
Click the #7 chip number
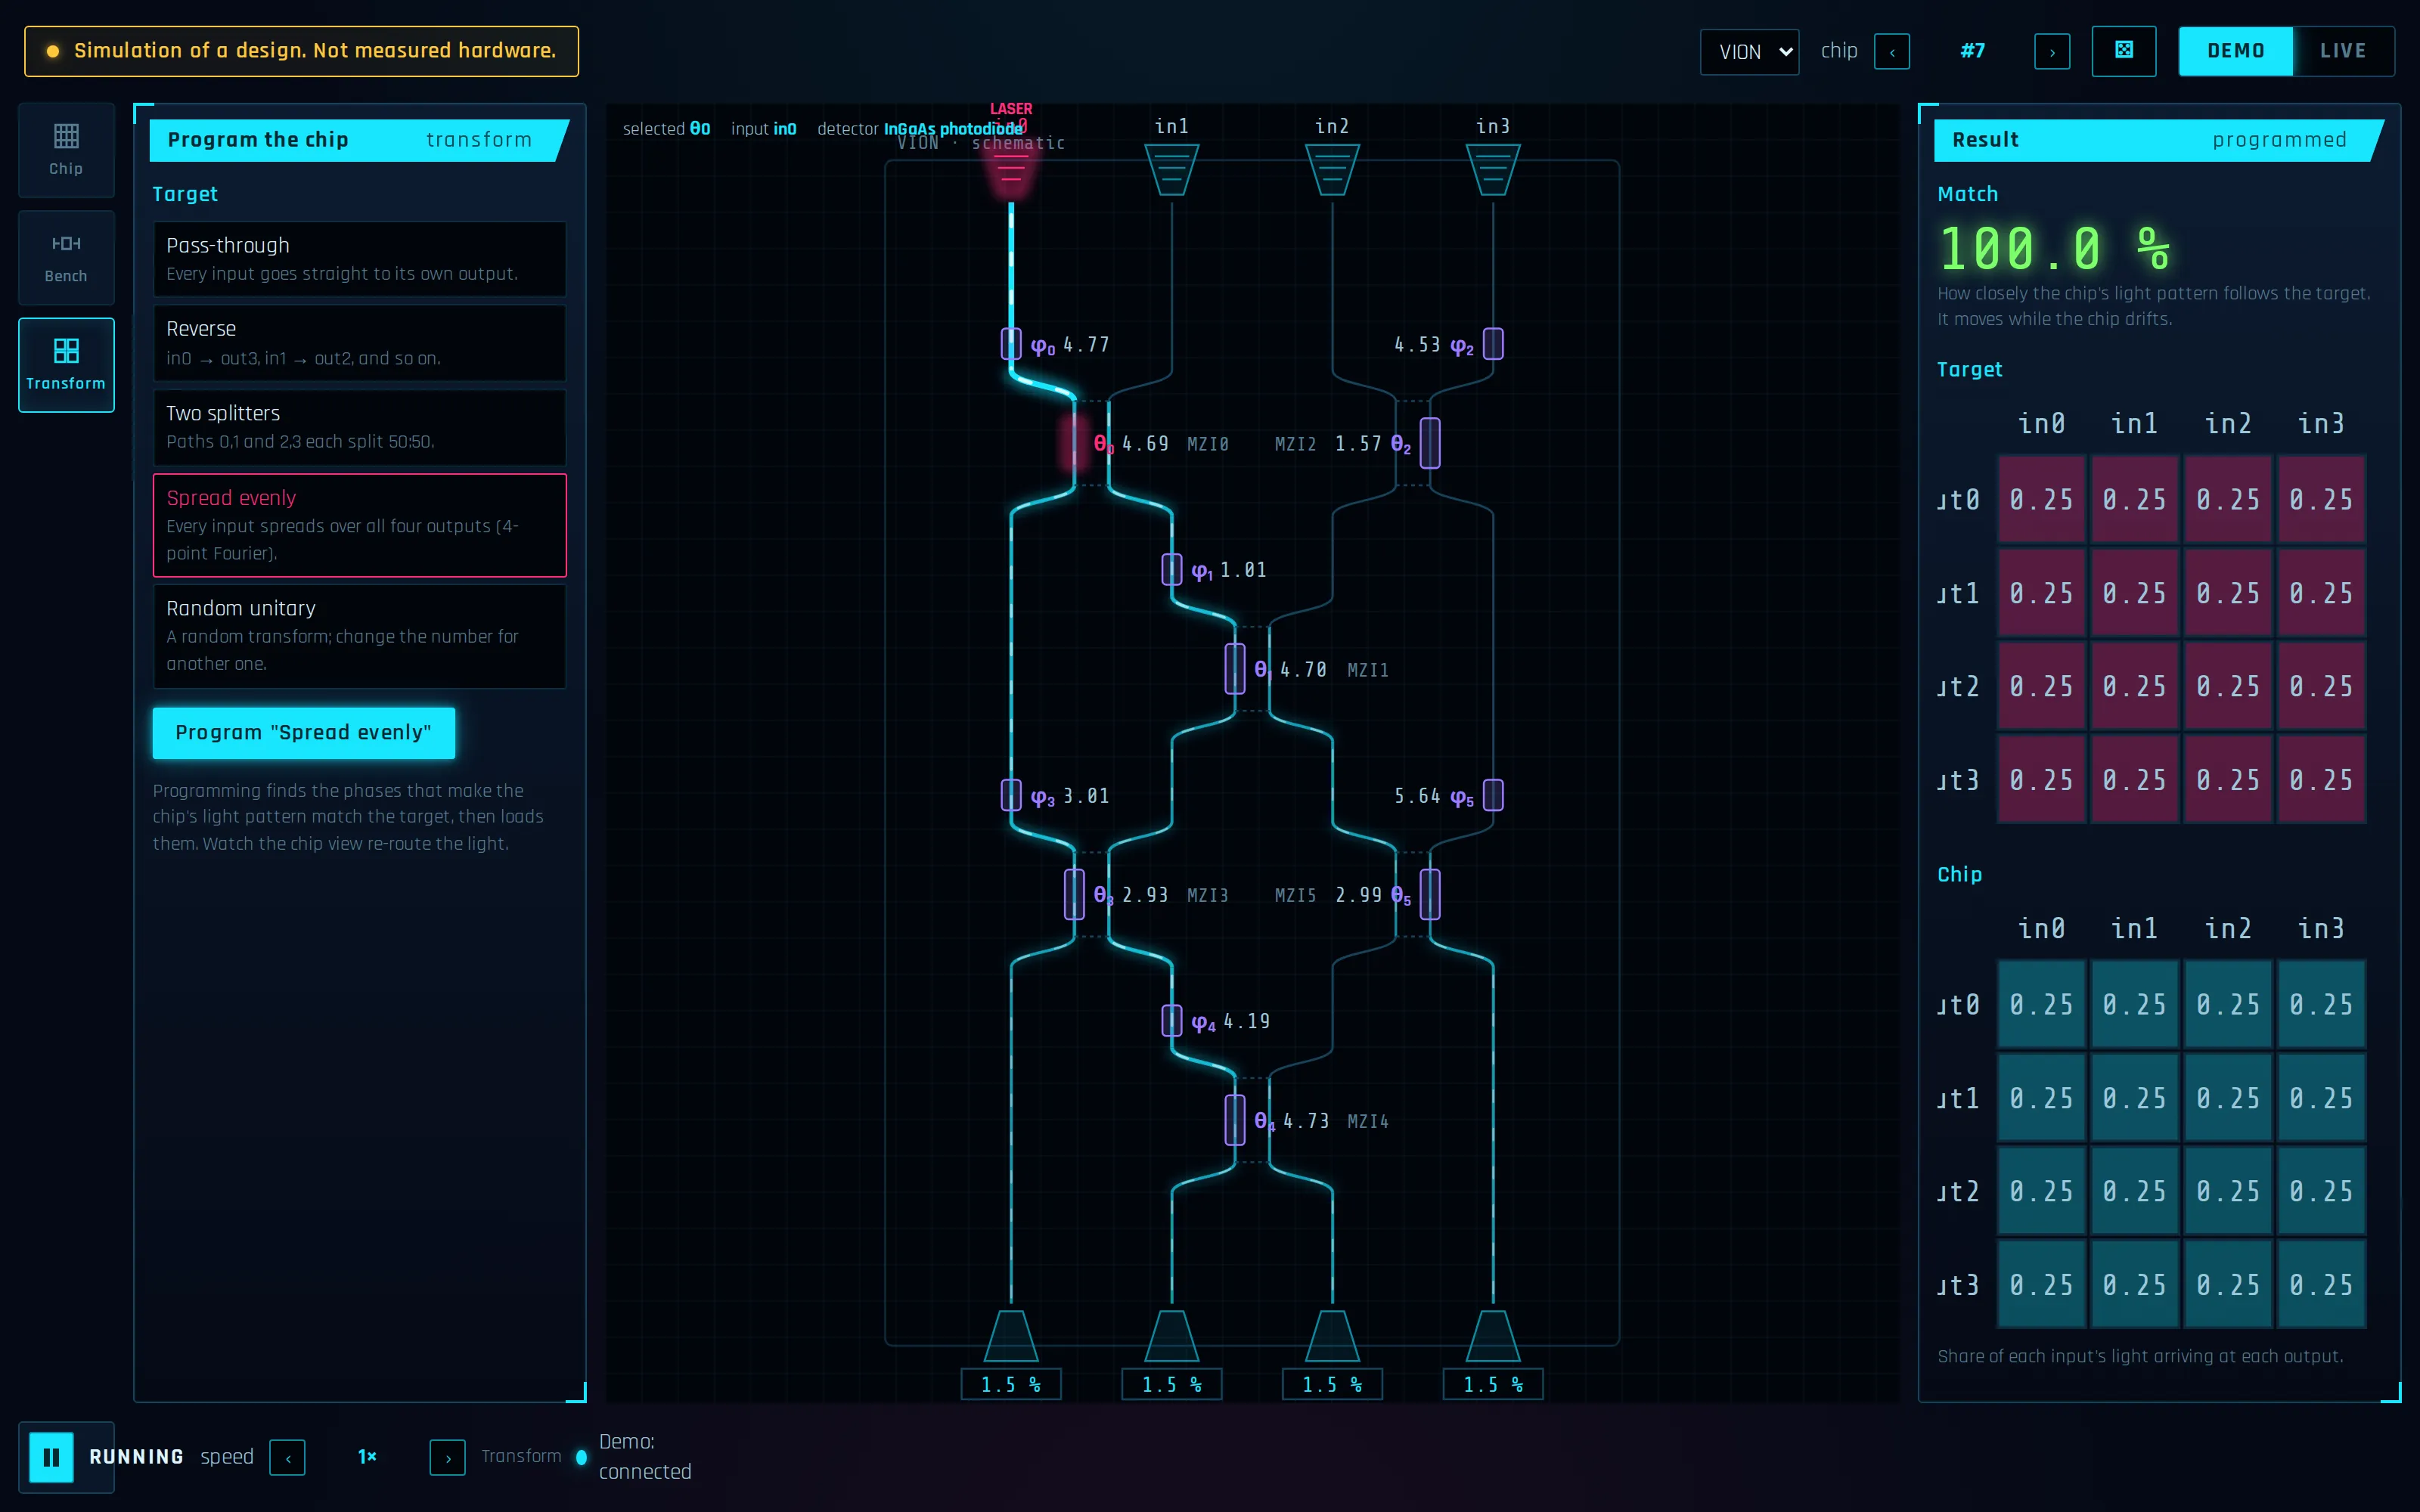[1972, 51]
